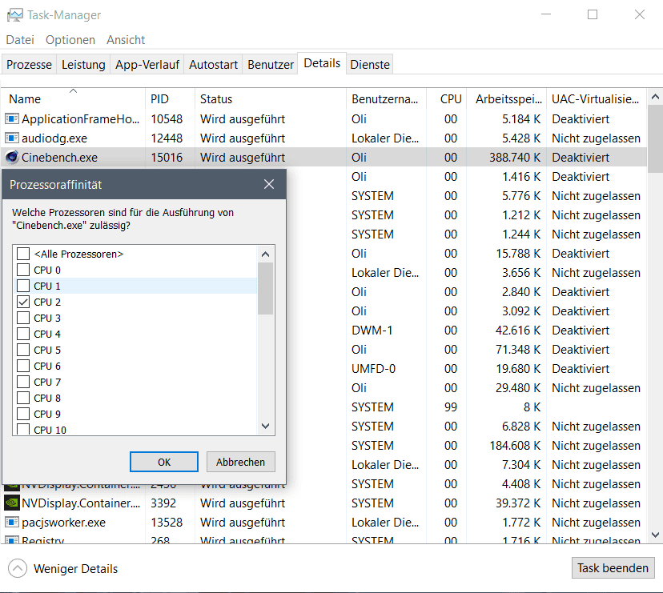663x593 pixels.
Task: Sort by the Benutzername column header
Action: click(x=387, y=99)
